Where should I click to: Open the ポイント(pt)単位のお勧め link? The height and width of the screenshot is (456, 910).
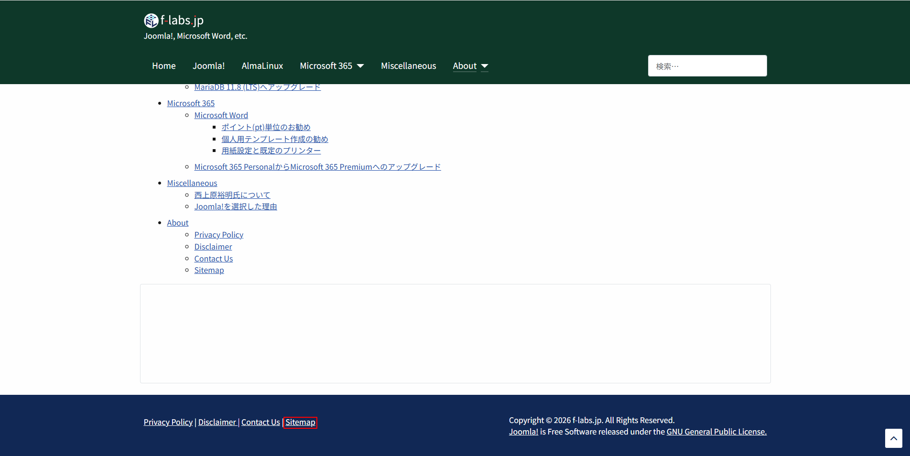click(266, 127)
